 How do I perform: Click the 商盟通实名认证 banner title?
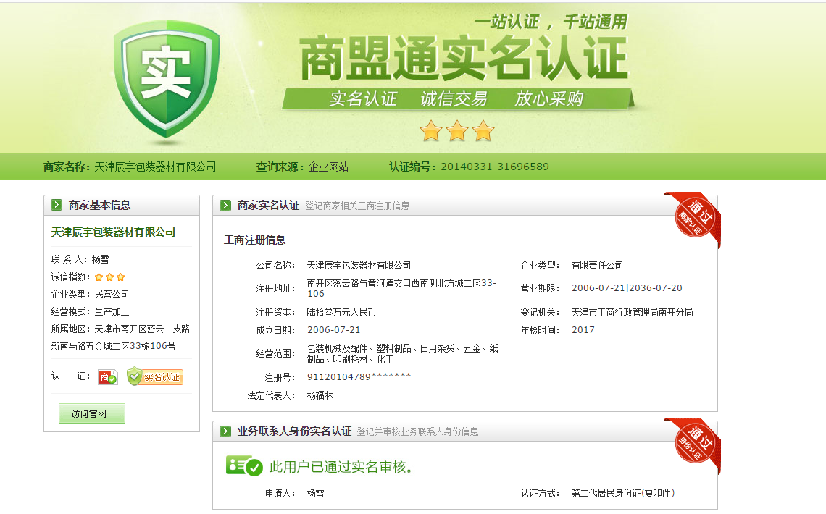(464, 60)
